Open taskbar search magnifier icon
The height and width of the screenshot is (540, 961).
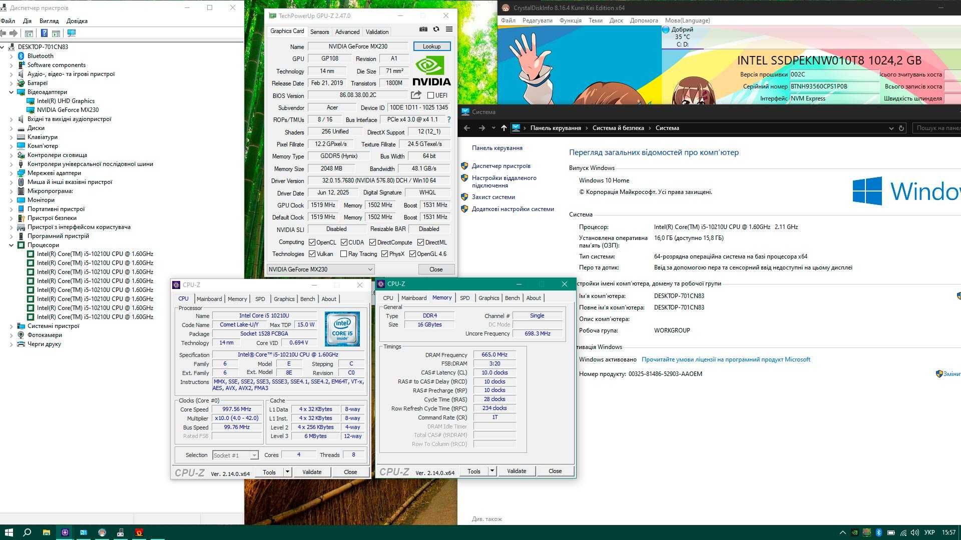(28, 532)
